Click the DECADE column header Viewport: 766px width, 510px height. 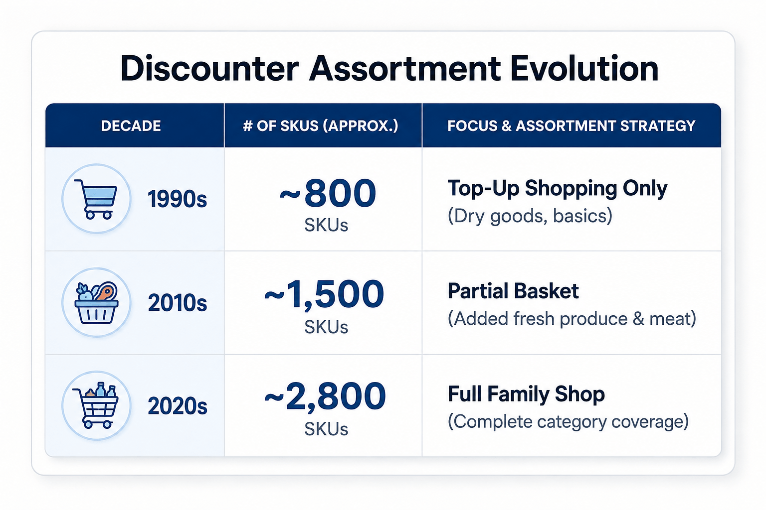click(131, 126)
